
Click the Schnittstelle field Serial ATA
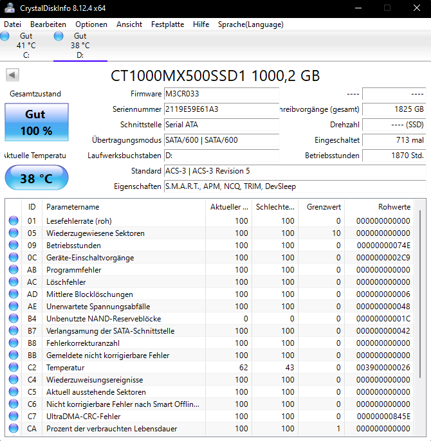point(221,125)
